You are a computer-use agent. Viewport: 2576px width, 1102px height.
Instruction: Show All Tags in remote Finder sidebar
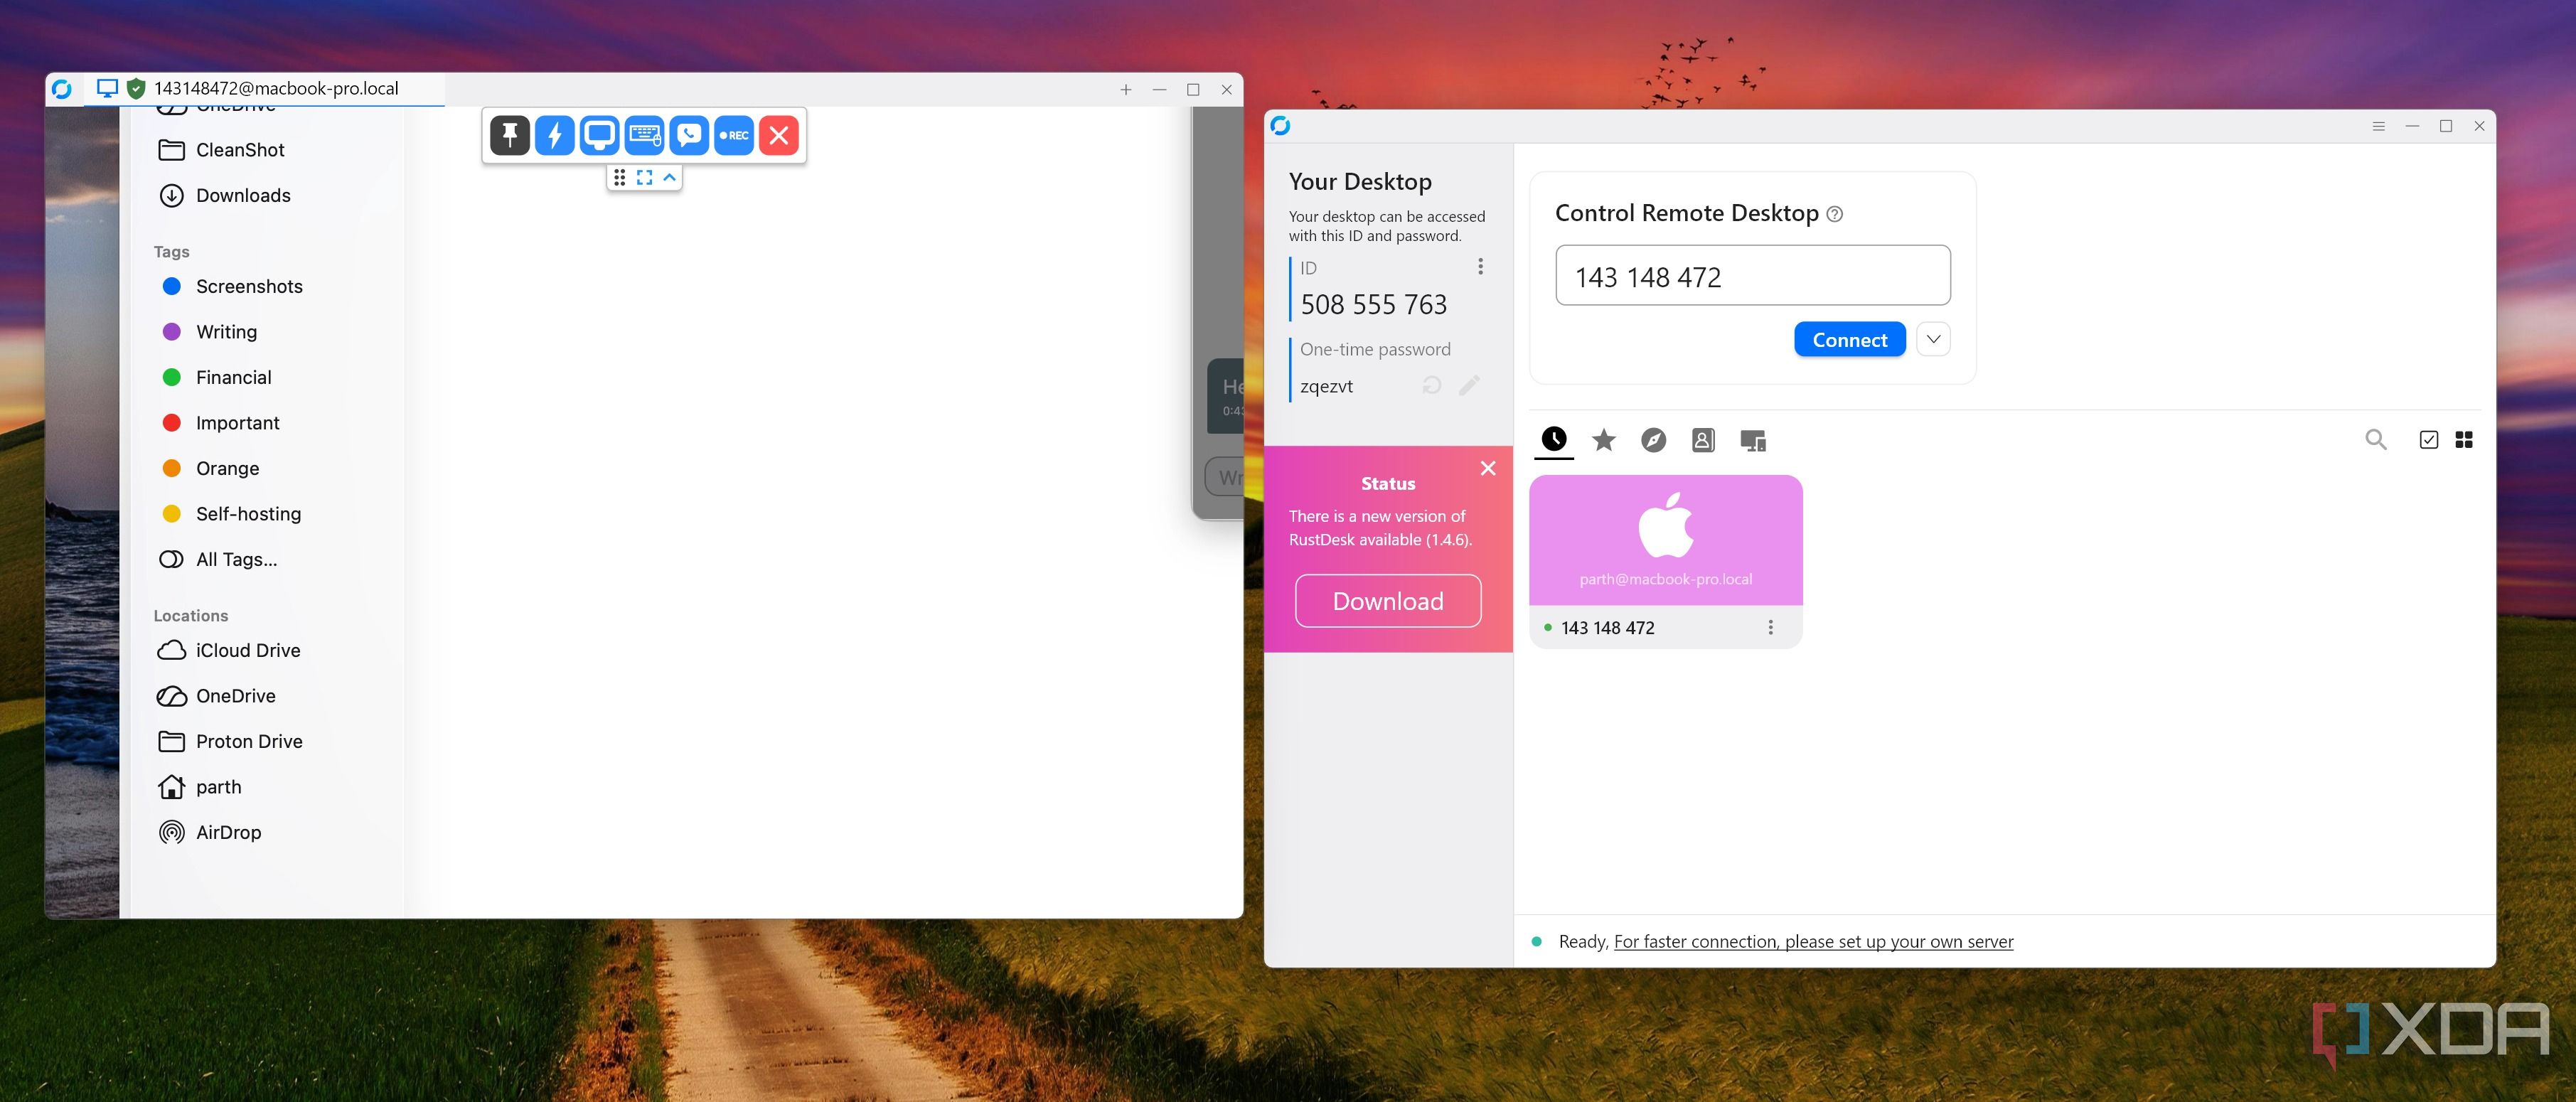218,559
